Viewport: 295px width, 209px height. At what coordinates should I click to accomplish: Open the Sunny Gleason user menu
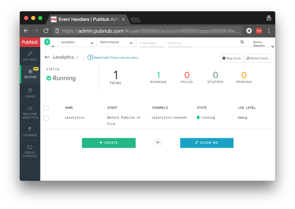(x=262, y=44)
